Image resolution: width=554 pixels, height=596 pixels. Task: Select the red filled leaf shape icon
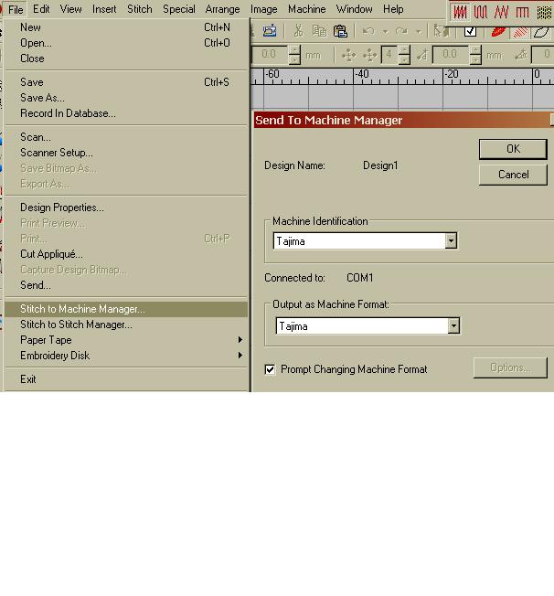[x=498, y=32]
